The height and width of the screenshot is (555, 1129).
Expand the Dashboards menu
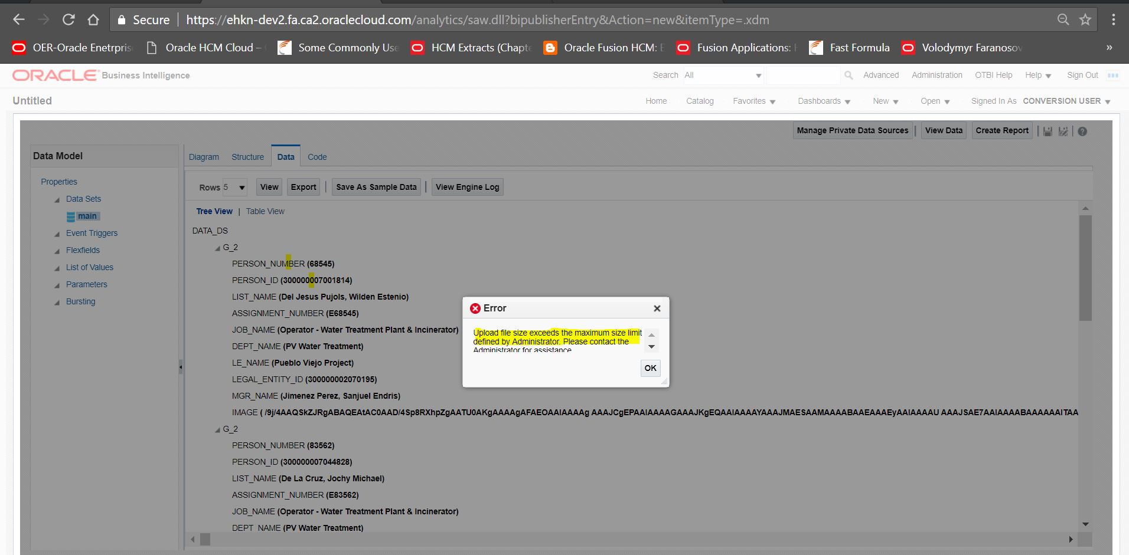tap(824, 101)
